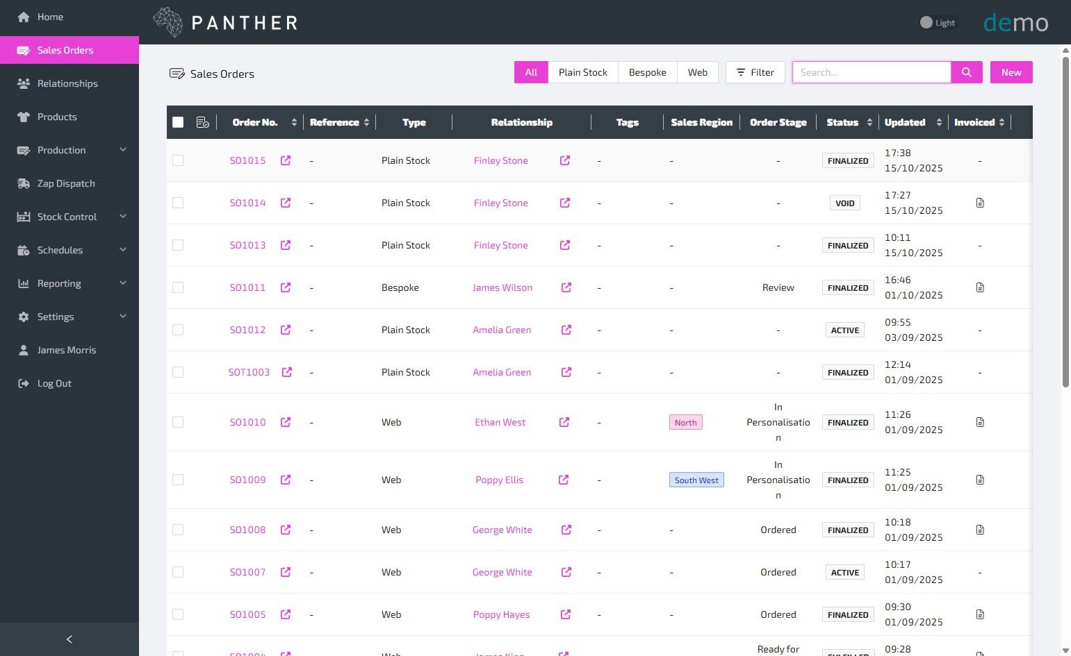The height and width of the screenshot is (656, 1071).
Task: Sort by Updated column
Action: coord(939,122)
